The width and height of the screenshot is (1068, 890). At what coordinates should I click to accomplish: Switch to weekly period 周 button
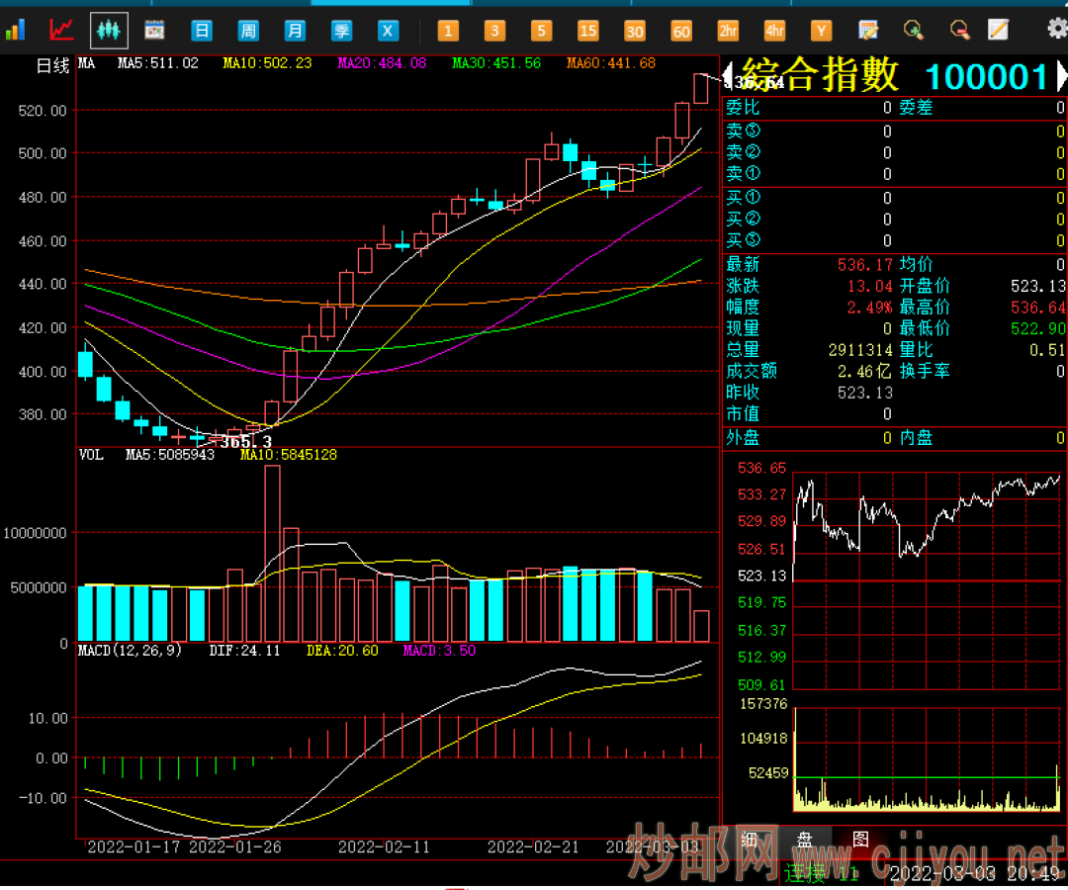[248, 31]
